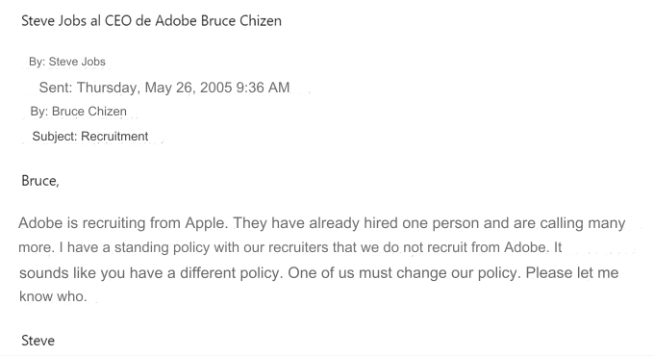
Task: Click the '9:36 AM' timestamp
Action: pos(263,88)
